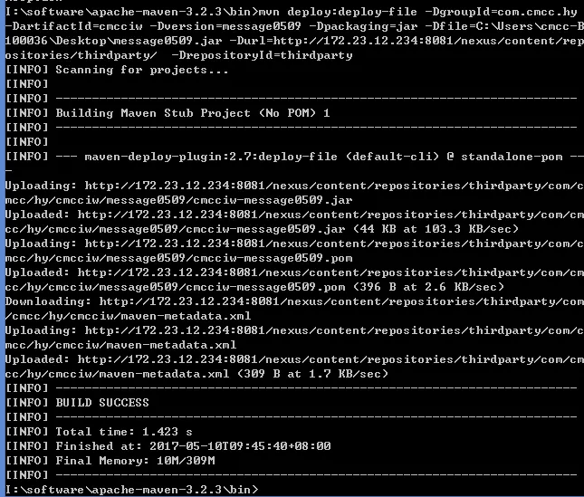Click the "Scanning for projects..." line
The width and height of the screenshot is (584, 497).
coord(142,70)
